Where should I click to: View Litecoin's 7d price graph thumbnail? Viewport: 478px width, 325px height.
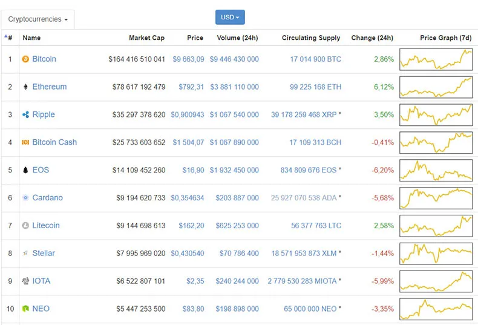click(x=436, y=226)
